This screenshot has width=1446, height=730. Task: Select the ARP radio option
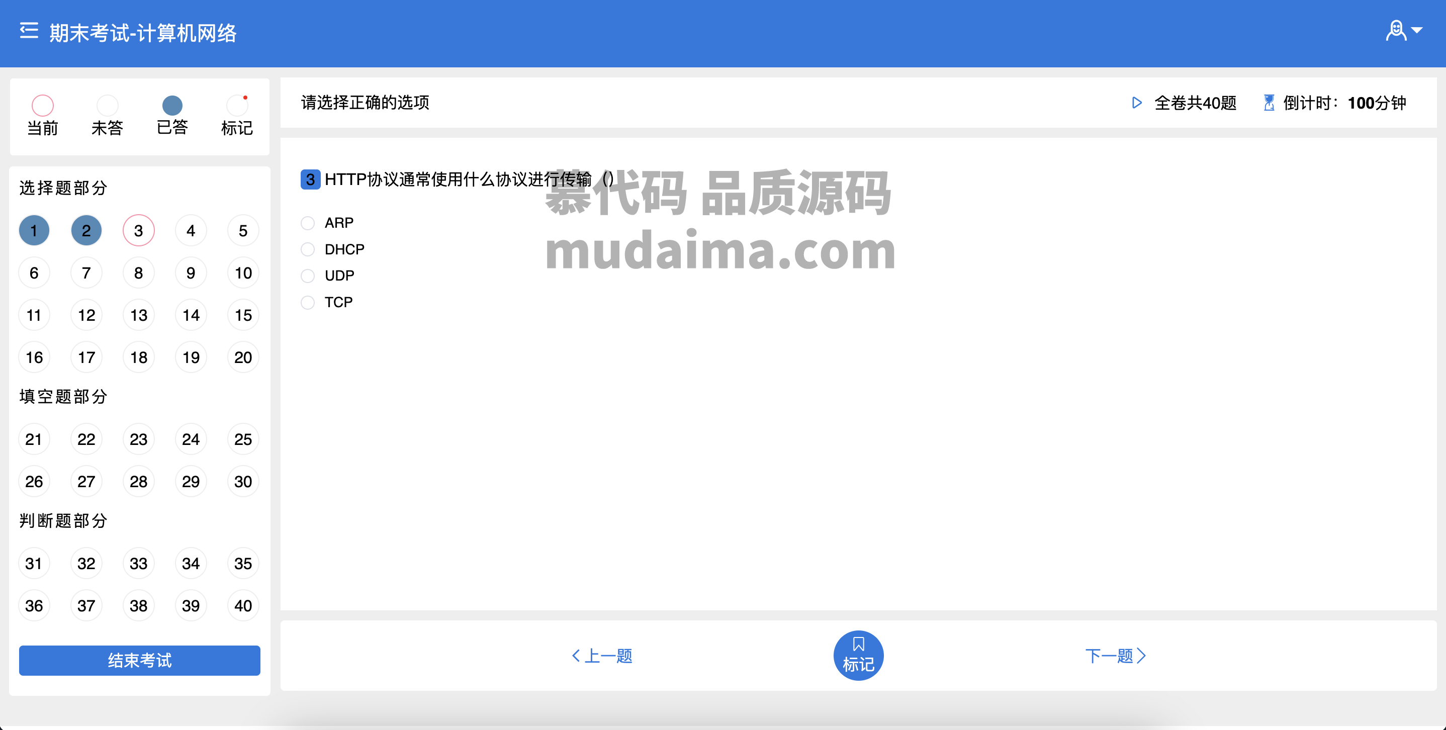coord(308,223)
